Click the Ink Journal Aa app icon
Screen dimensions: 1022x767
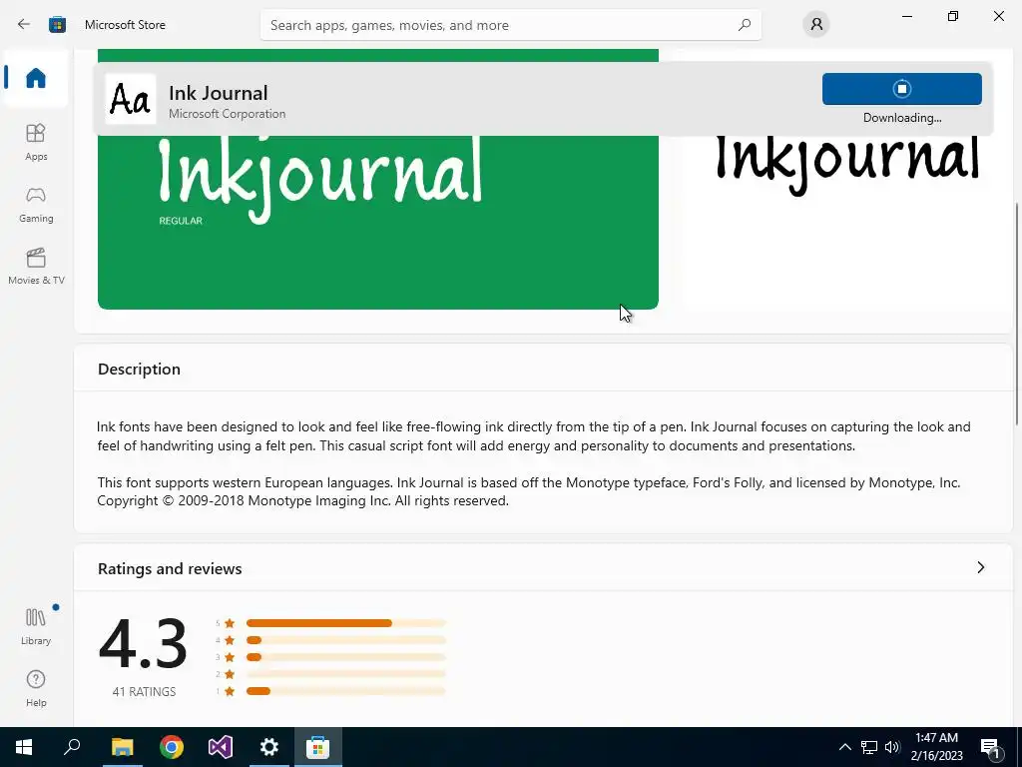pyautogui.click(x=131, y=99)
